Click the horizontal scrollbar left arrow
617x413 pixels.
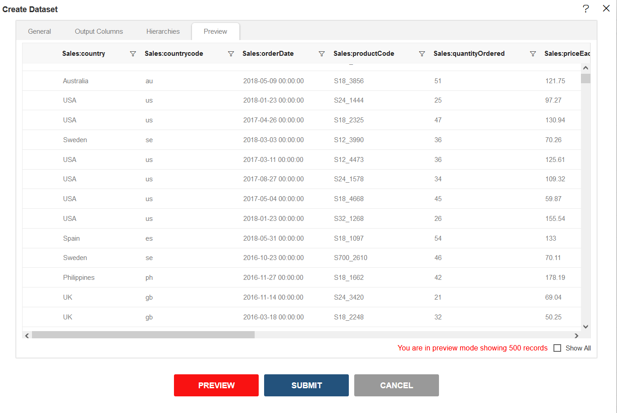pos(27,335)
